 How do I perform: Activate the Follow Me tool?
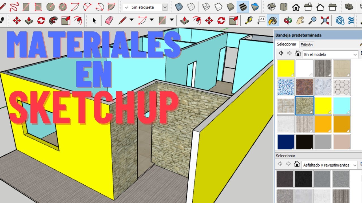53,20
